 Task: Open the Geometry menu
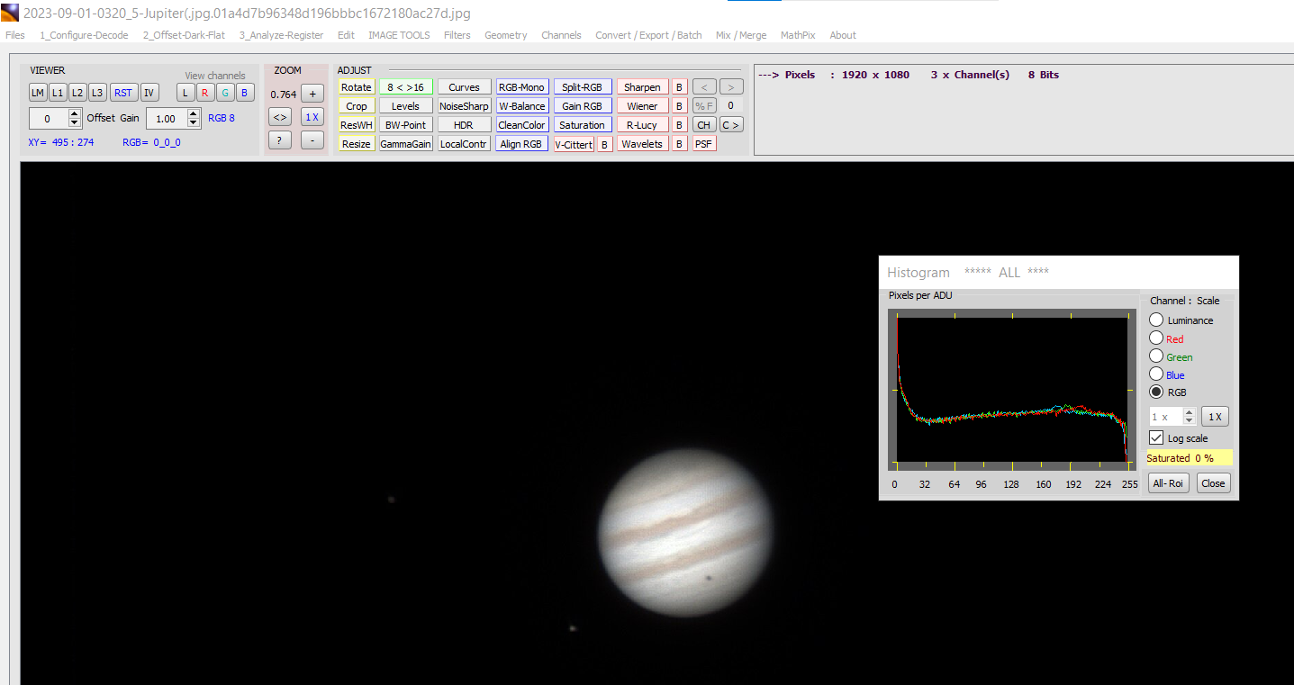pos(506,35)
